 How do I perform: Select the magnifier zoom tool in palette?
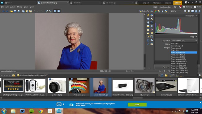152,19
